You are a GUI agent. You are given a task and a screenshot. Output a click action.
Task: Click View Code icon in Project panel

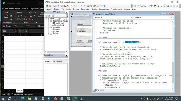(46, 16)
